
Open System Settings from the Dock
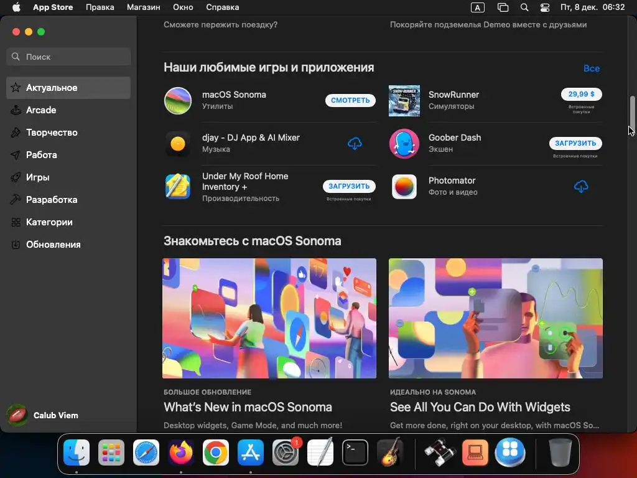tap(285, 452)
